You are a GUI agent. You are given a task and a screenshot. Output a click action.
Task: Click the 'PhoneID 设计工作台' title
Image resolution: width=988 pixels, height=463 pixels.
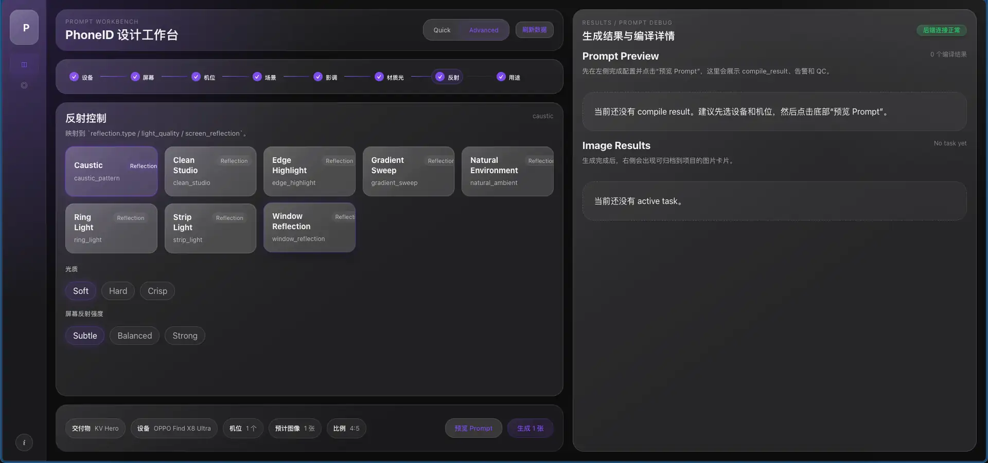click(121, 35)
